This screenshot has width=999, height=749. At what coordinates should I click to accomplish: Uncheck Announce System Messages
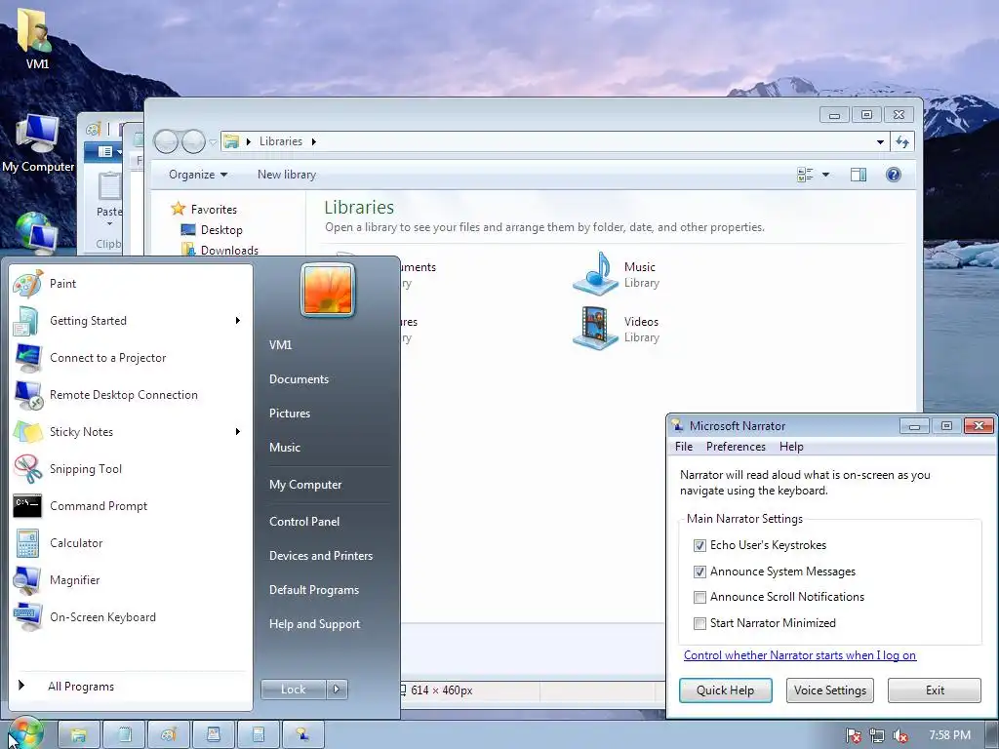coord(699,572)
